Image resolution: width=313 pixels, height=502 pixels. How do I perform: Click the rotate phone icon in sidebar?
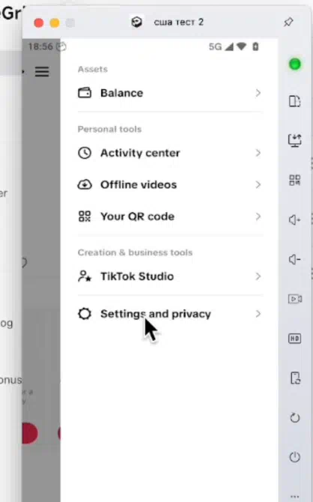(x=295, y=378)
